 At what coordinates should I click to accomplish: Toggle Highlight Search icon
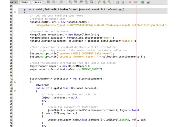(x=86, y=2)
